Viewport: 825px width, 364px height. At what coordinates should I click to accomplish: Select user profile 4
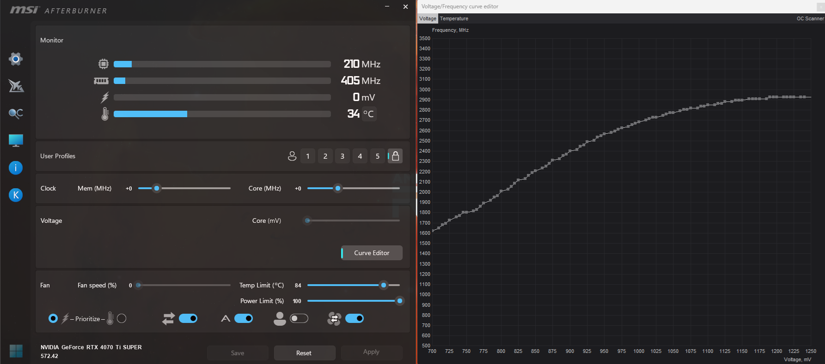pos(360,156)
